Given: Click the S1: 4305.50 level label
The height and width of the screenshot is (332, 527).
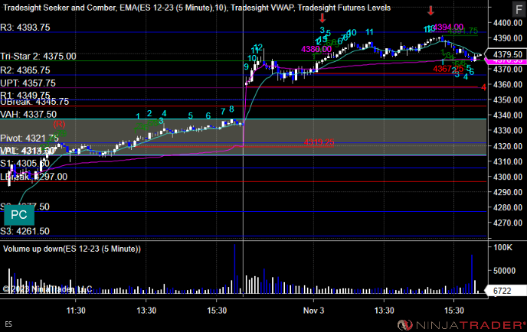Looking at the screenshot, I should [25, 164].
